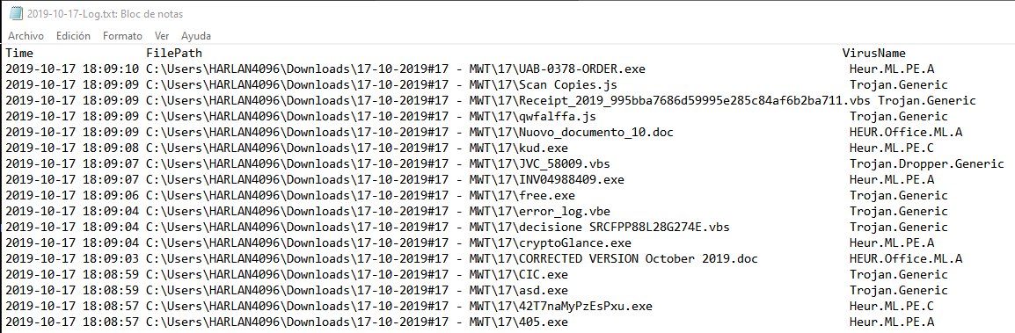Click the FilePath column header text
Viewport: 1015px width, 333px height.
click(x=174, y=53)
